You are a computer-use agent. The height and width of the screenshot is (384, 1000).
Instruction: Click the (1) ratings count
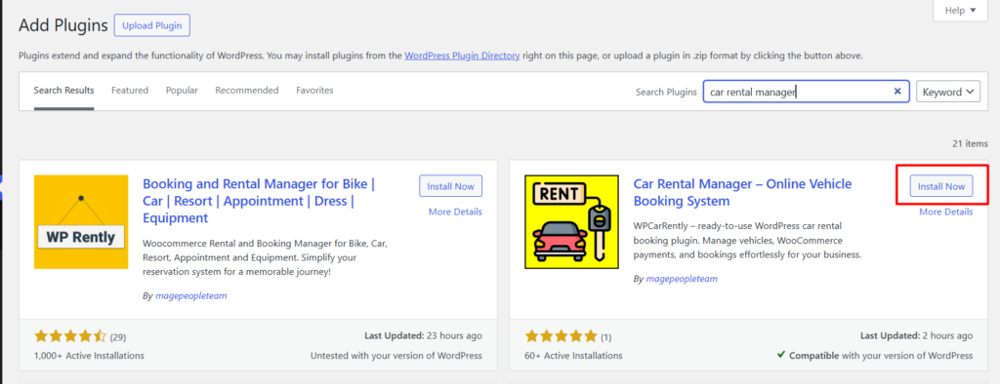[x=606, y=336]
